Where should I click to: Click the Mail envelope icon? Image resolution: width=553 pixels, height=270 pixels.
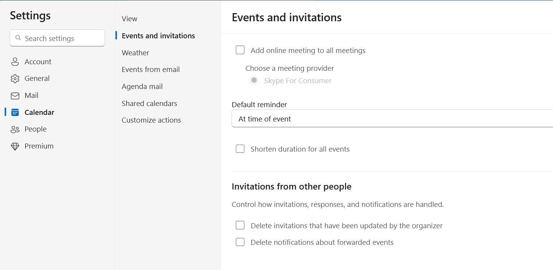15,96
